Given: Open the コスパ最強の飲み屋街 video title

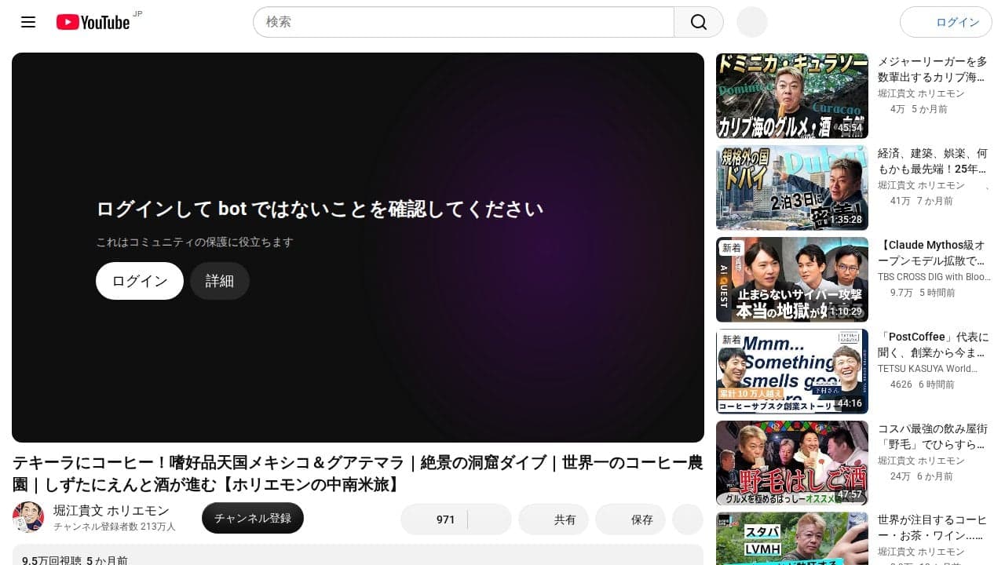Looking at the screenshot, I should pyautogui.click(x=933, y=436).
